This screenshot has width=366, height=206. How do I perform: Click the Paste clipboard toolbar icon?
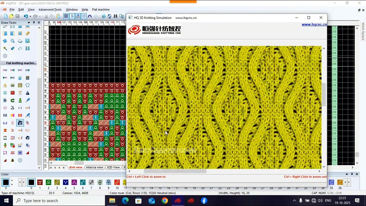coord(58,16)
